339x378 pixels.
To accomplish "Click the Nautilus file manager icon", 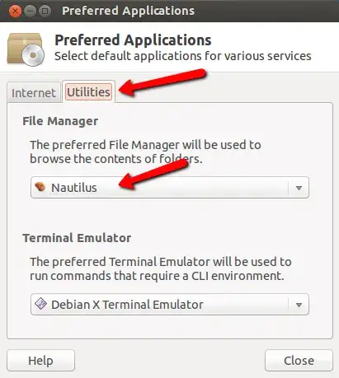I will (x=40, y=187).
